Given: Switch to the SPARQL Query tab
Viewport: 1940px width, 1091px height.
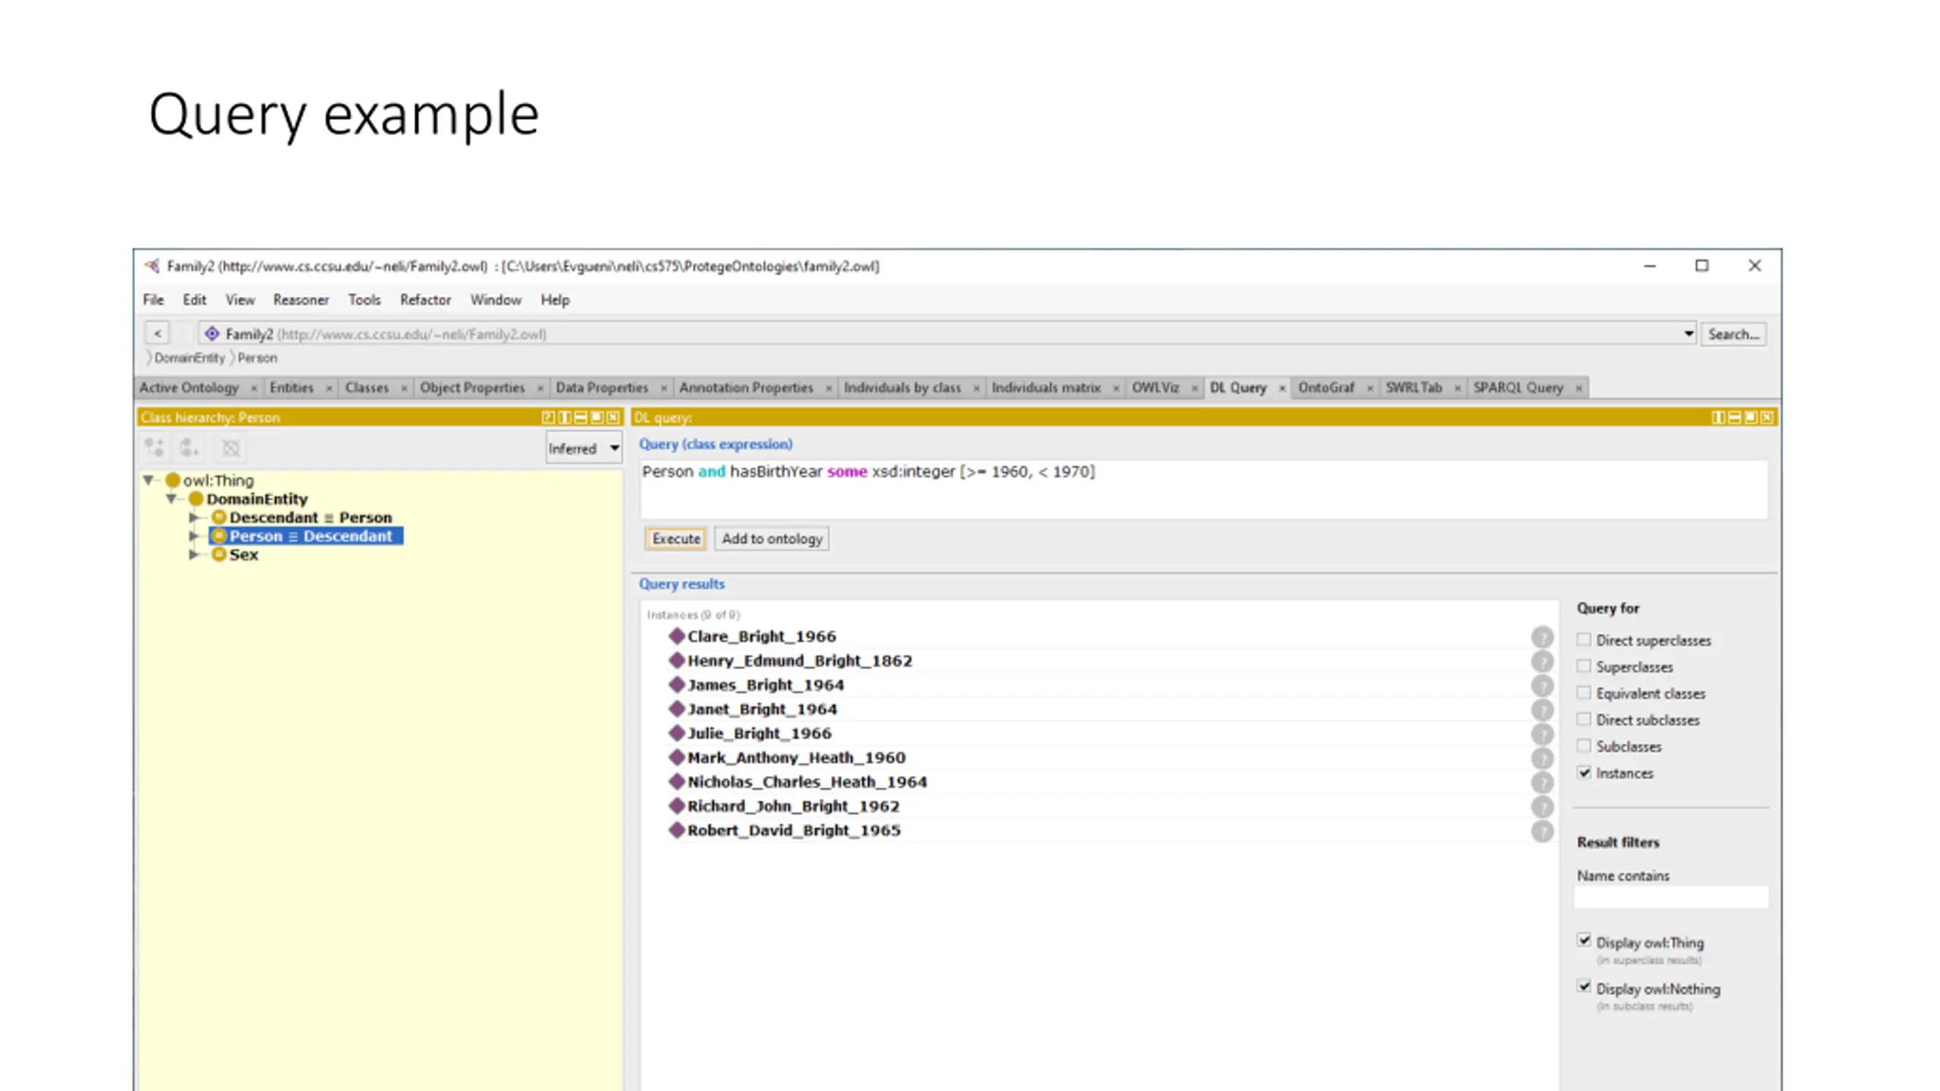Looking at the screenshot, I should [1518, 388].
